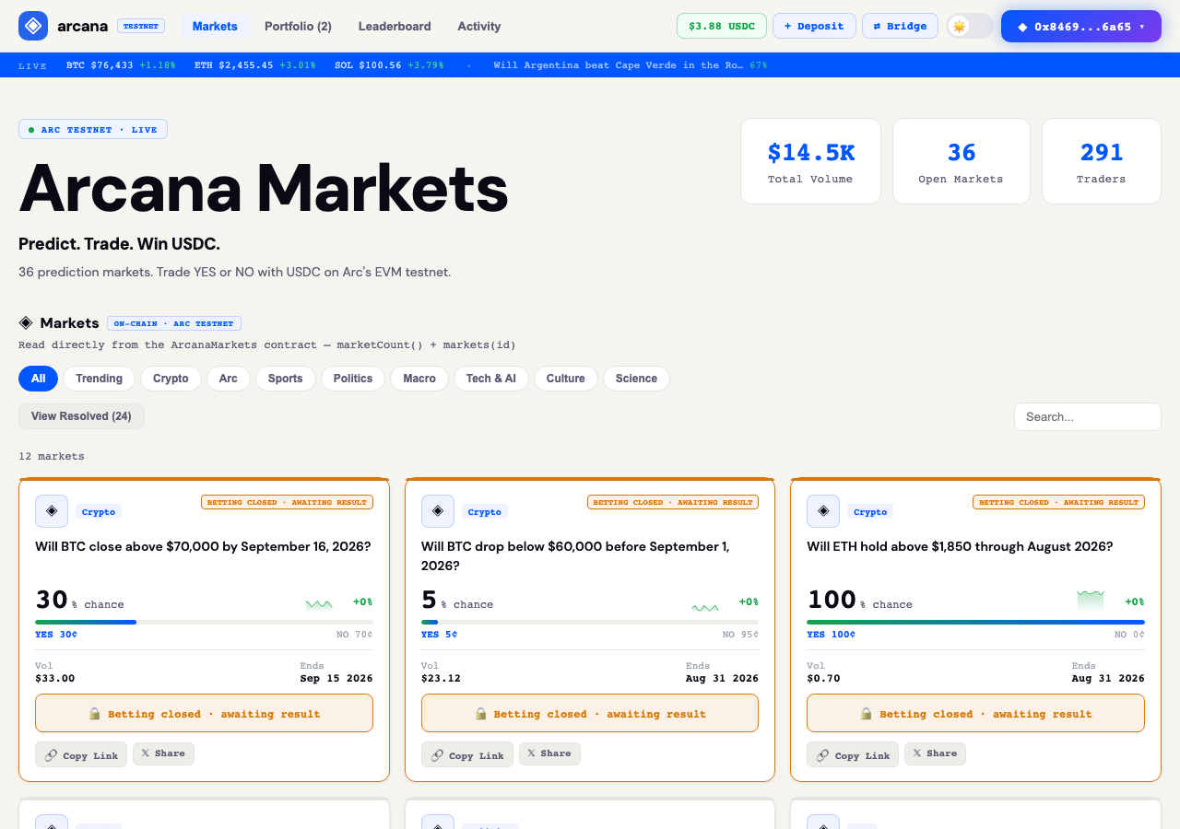Click the 'Sep 15 2026' end date
Viewport: 1180px width, 829px height.
[x=336, y=678]
